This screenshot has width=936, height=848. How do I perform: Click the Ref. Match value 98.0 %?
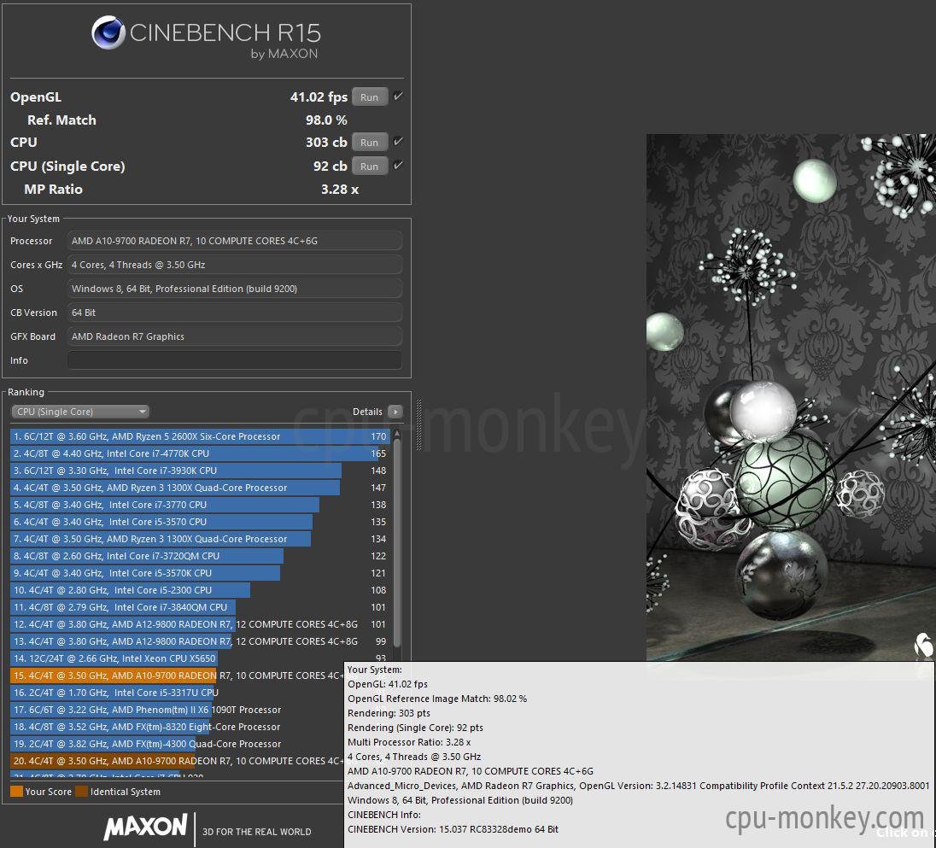click(x=326, y=120)
